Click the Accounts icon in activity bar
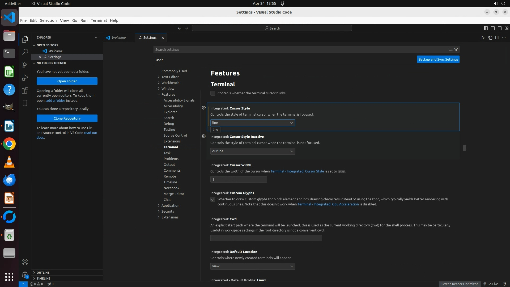Viewport: 510px width, 287px height. [25, 262]
